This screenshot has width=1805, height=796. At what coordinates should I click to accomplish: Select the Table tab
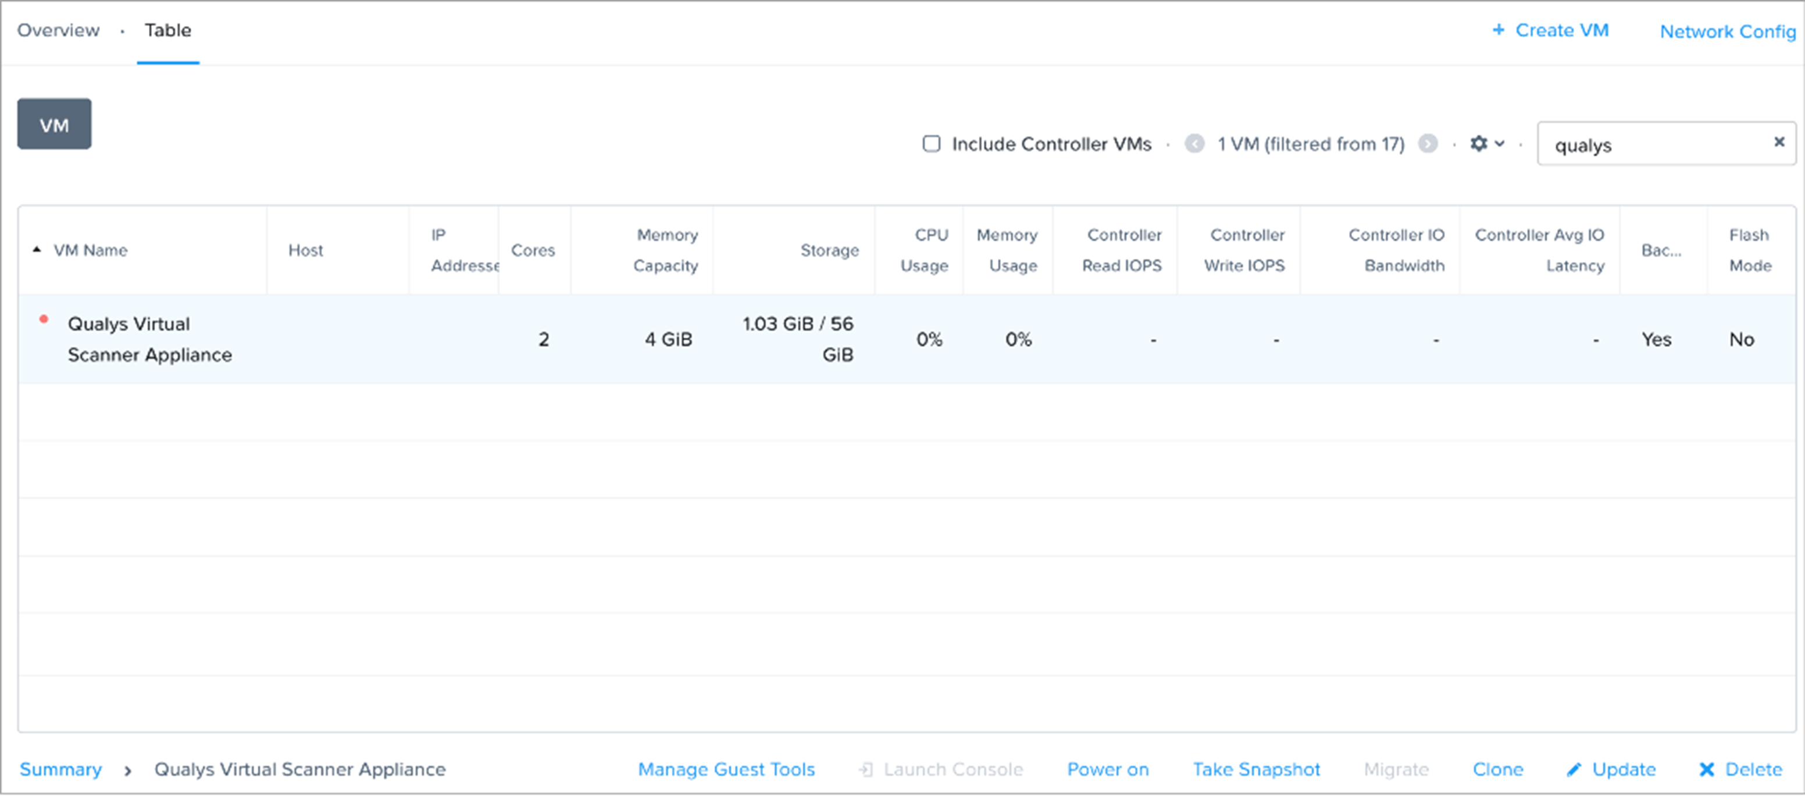167,30
